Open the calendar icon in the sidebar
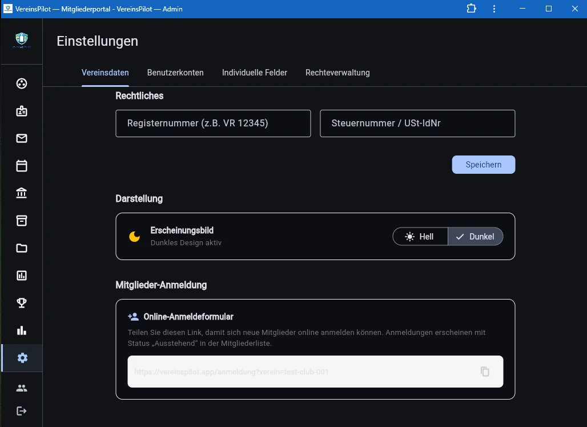Viewport: 587px width, 427px height. point(22,166)
